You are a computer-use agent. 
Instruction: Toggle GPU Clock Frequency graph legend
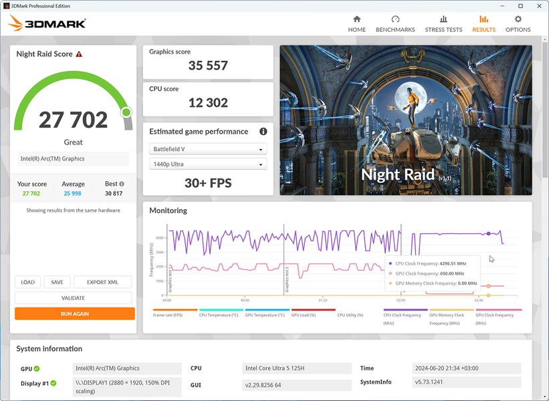499,317
